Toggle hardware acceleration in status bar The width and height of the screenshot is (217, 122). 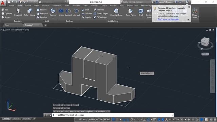pyautogui.click(x=202, y=119)
